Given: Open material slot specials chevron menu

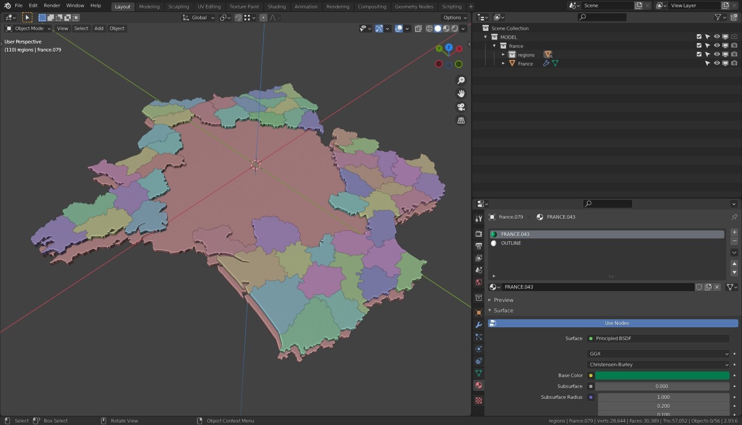Looking at the screenshot, I should pyautogui.click(x=734, y=253).
